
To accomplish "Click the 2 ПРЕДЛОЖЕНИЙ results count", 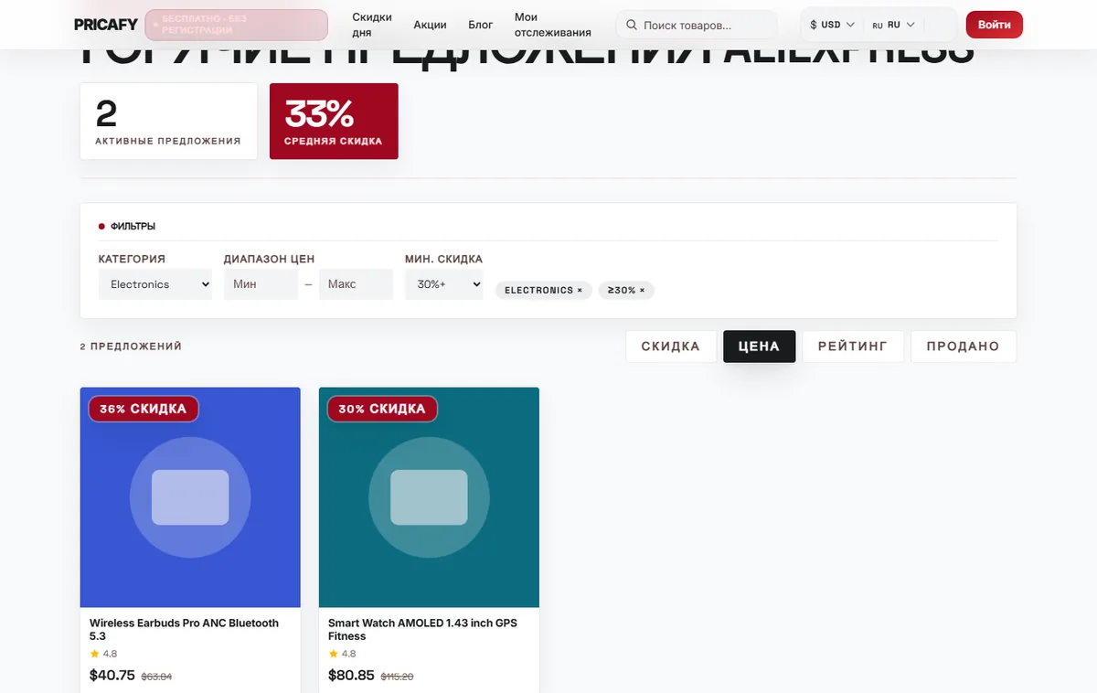I will [131, 346].
